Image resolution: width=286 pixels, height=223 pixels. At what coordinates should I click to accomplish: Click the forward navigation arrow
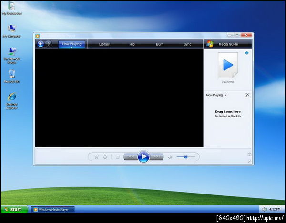tap(48, 44)
